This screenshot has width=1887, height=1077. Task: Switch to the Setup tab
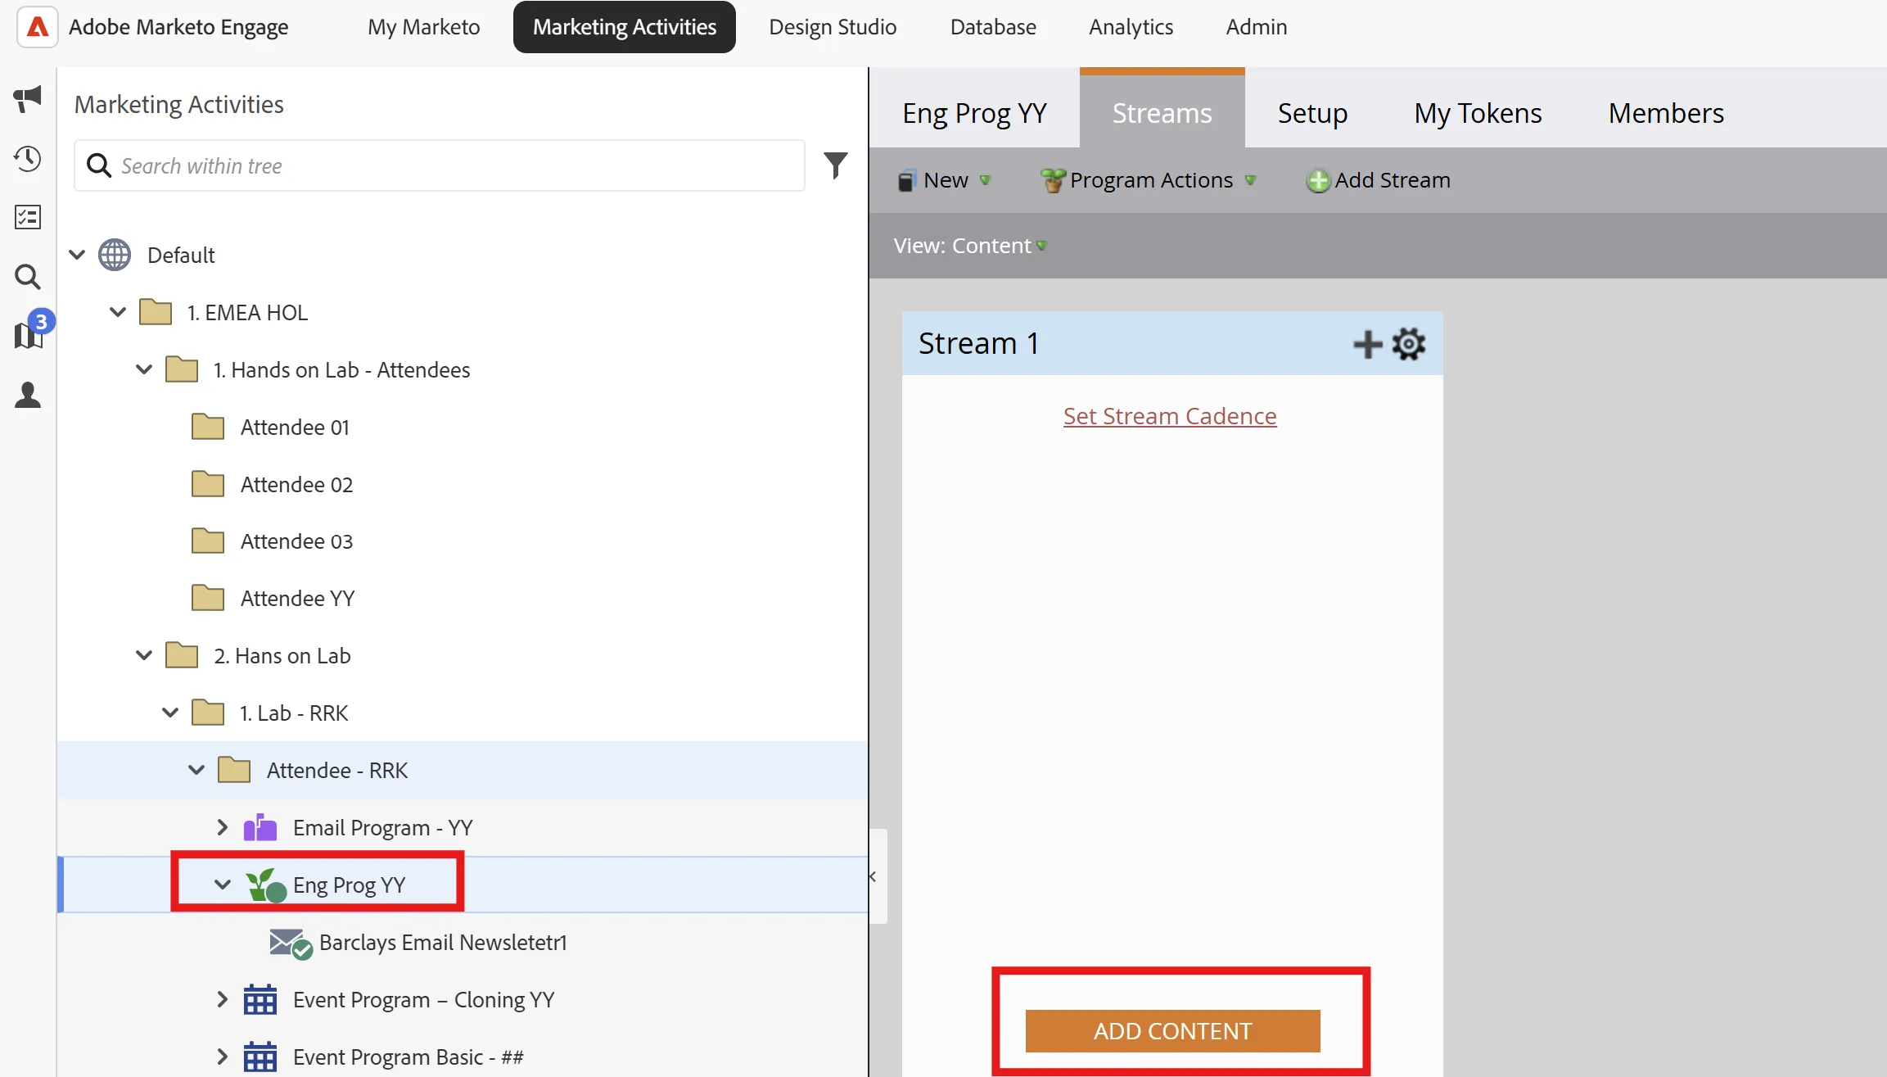(1312, 113)
